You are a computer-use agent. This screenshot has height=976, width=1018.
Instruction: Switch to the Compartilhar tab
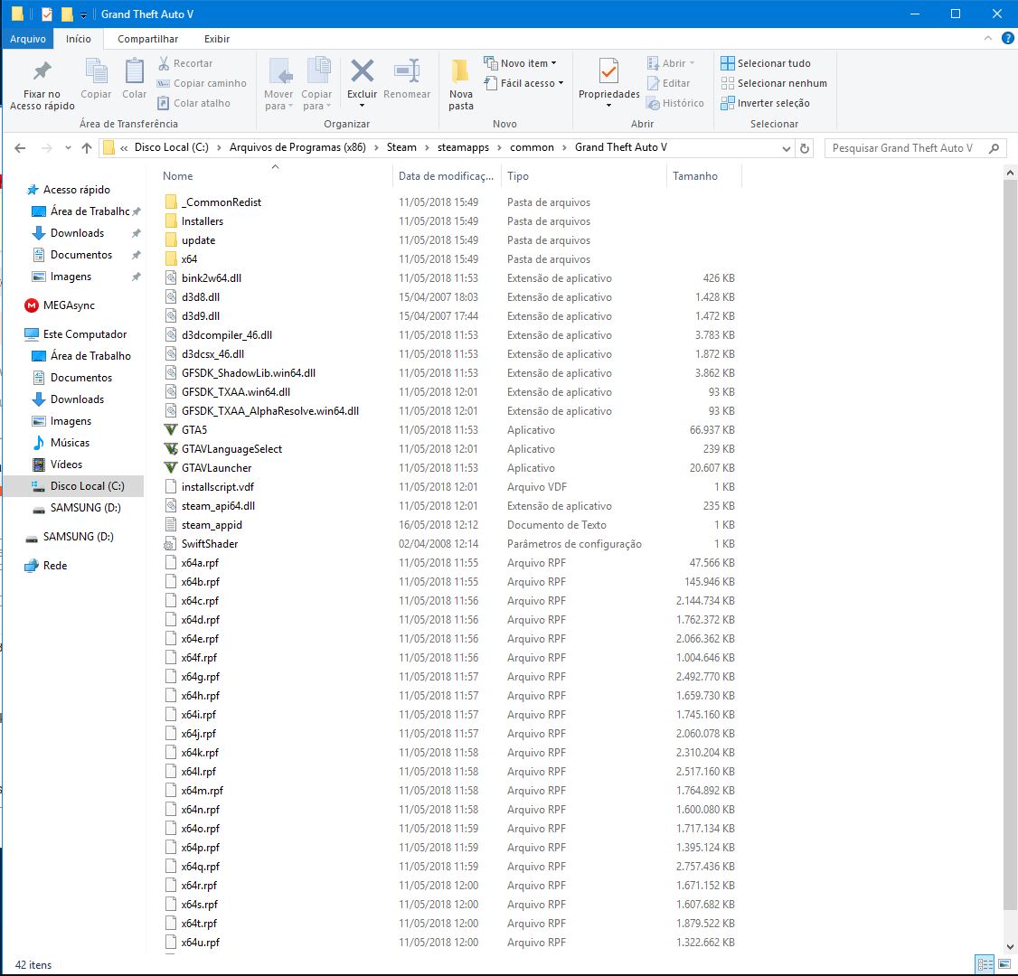[x=148, y=39]
